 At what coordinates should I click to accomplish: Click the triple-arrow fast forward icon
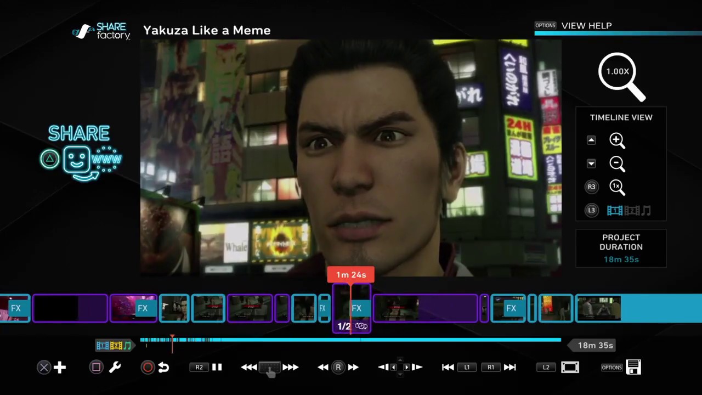[290, 368]
